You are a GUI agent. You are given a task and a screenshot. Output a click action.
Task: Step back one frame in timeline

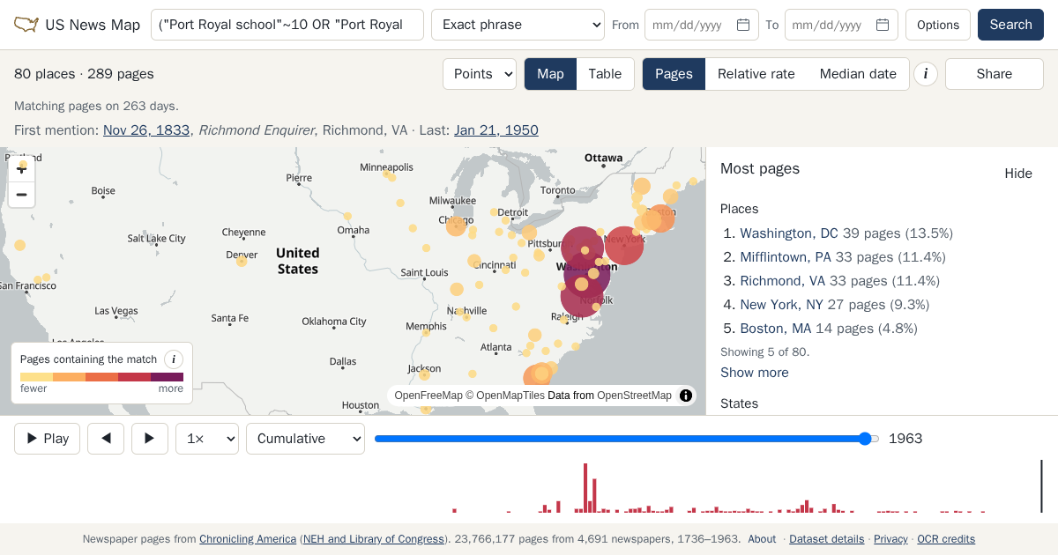106,439
